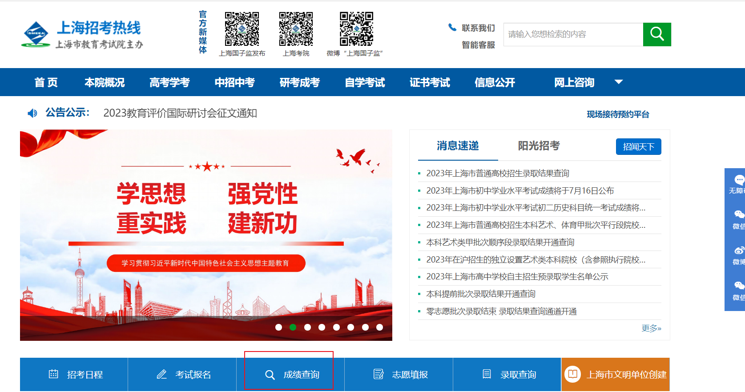Open 2023年上海市普通高校招生录取结果查询 news item

498,173
